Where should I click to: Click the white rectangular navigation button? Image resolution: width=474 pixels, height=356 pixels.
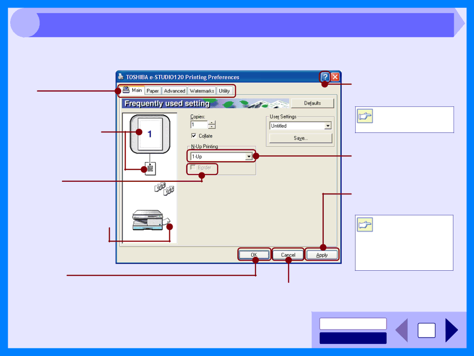pos(353,324)
